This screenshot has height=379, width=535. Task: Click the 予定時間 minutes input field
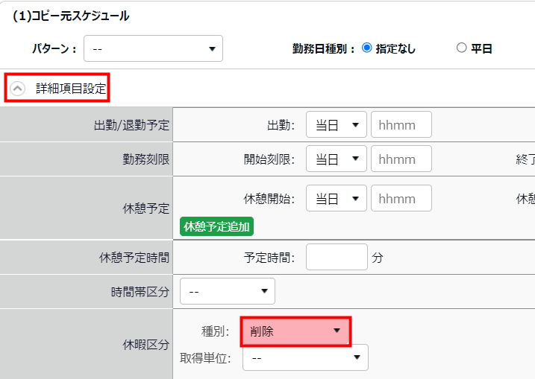[x=337, y=258]
